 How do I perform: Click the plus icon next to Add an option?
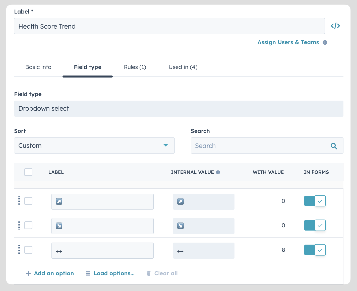pos(28,273)
